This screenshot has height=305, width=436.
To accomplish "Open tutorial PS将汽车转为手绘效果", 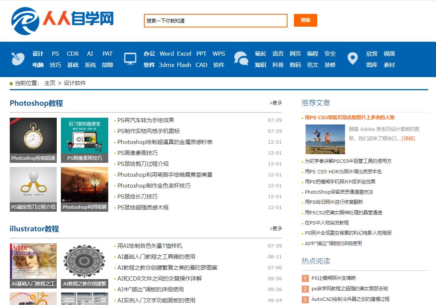I will (146, 120).
